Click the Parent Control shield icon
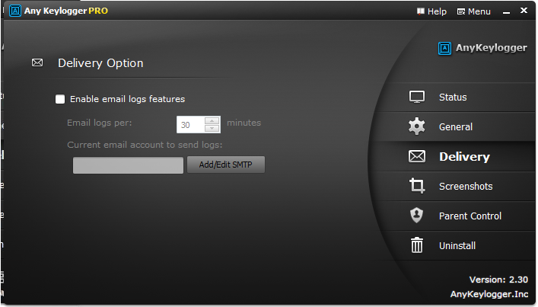The width and height of the screenshot is (538, 307). tap(416, 216)
